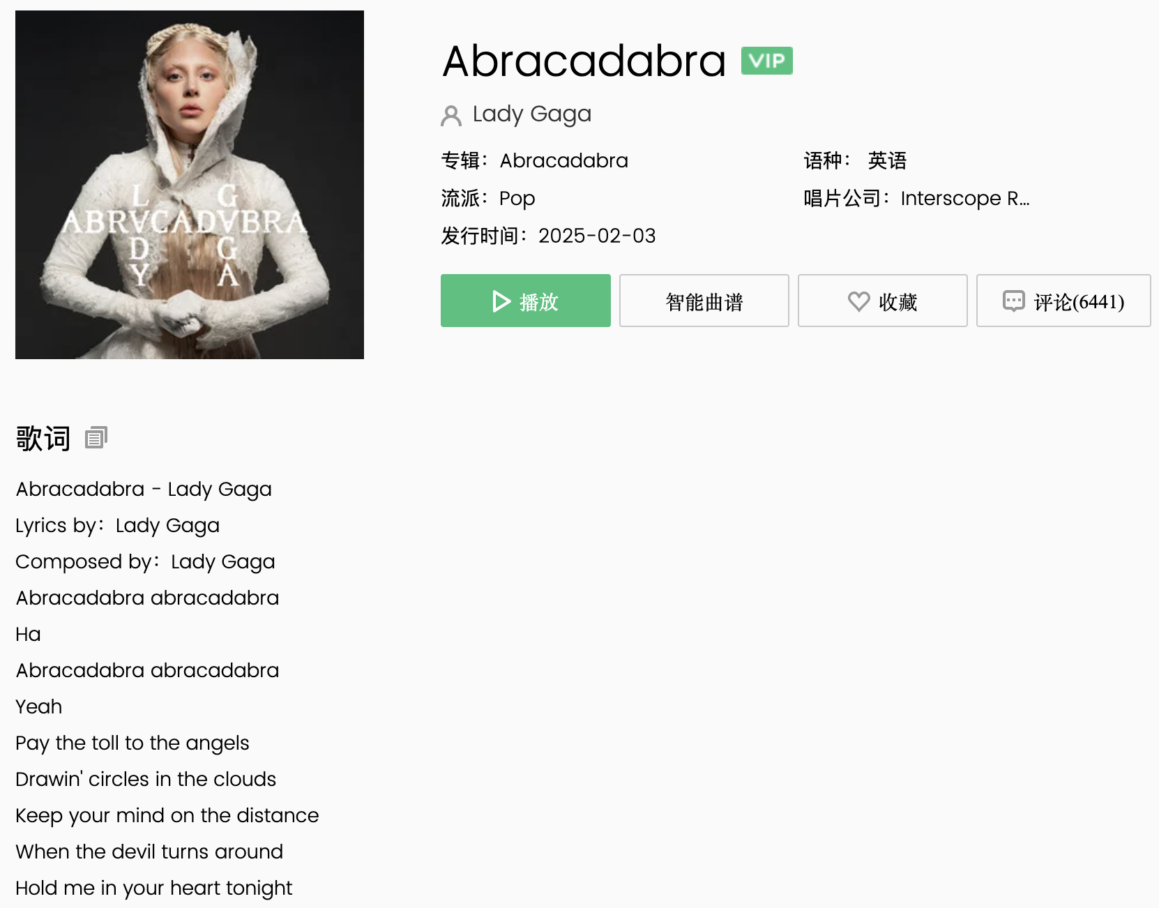This screenshot has width=1159, height=908.
Task: Click the Abracadabra song title heading
Action: [584, 61]
